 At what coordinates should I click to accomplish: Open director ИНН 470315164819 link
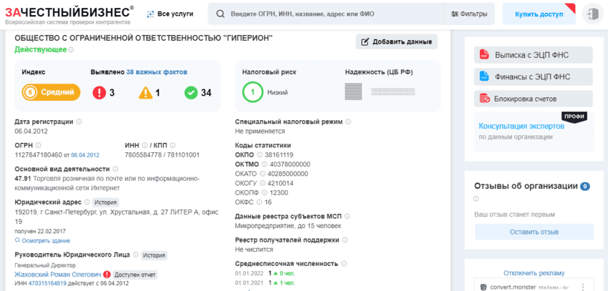point(46,283)
